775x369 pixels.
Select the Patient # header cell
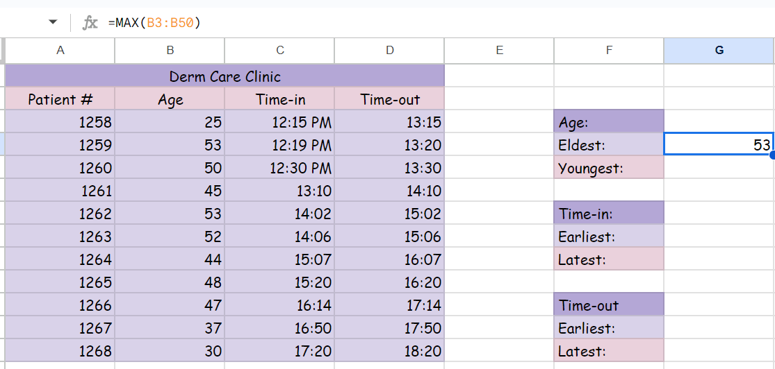click(60, 99)
